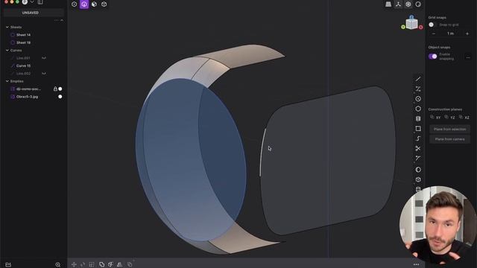Select the boolean overlap command in bottom toolbar
Viewport: 477px width, 268px height.
tap(101, 265)
